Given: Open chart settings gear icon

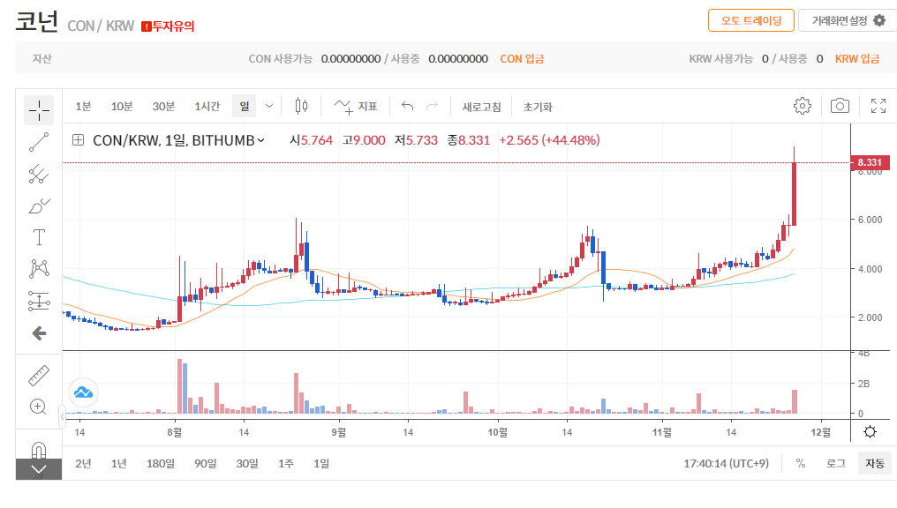Looking at the screenshot, I should tap(802, 106).
